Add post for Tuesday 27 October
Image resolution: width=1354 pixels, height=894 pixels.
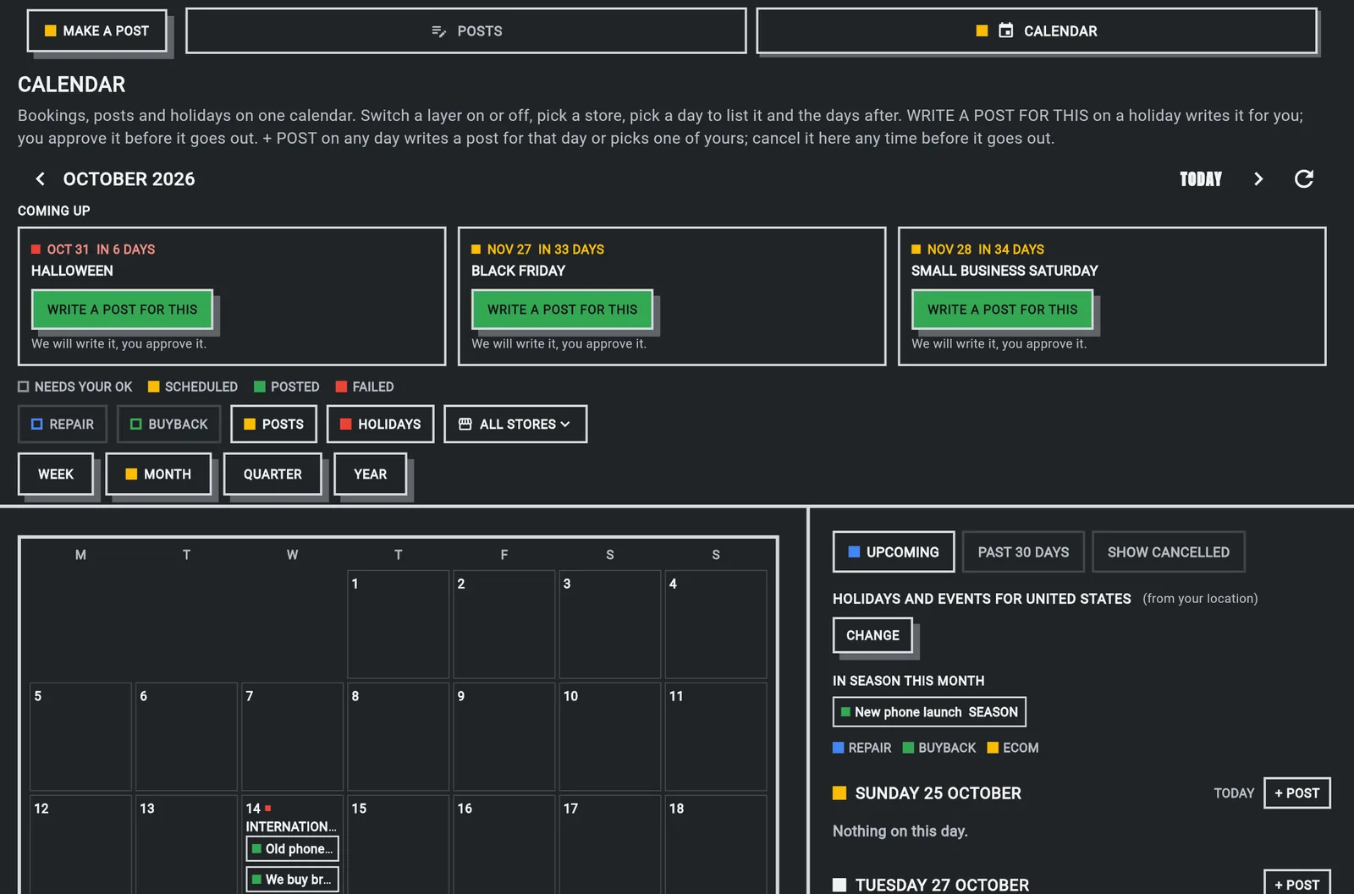coord(1296,883)
